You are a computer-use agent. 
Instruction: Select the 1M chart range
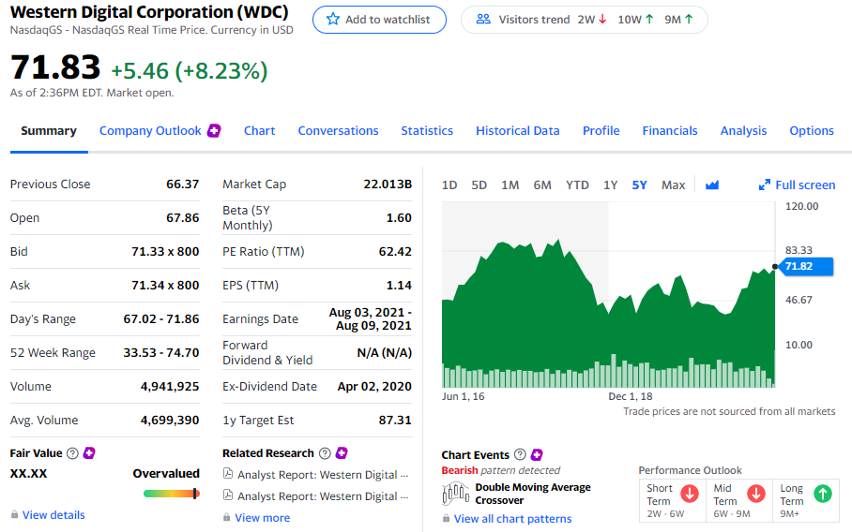510,185
